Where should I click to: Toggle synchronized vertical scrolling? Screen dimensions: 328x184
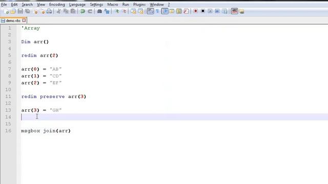click(133, 11)
